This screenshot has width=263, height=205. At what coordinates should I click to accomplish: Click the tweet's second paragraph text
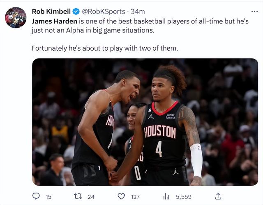105,48
